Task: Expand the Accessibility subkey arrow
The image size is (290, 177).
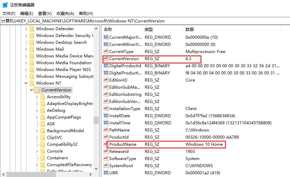Action: 37,97
